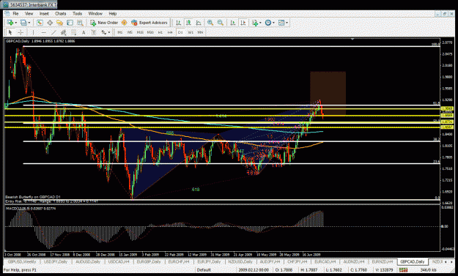Open the EURGBP,Daily chart tab

[149, 261]
